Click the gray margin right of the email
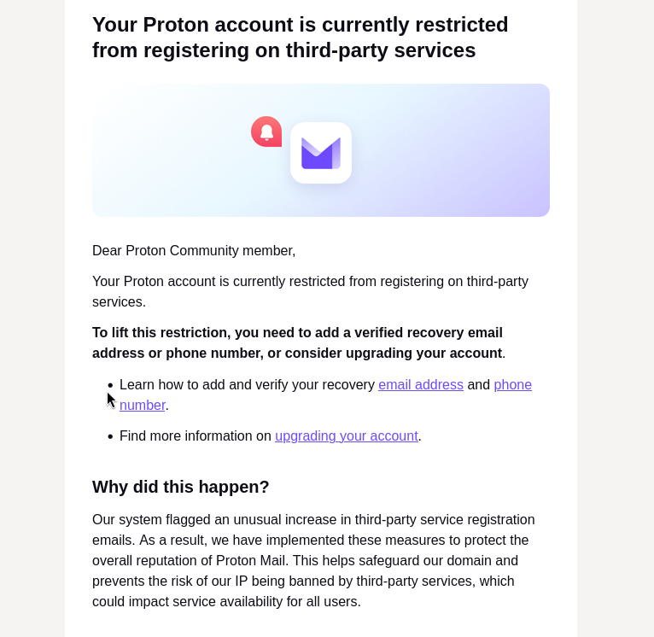 click(x=616, y=318)
